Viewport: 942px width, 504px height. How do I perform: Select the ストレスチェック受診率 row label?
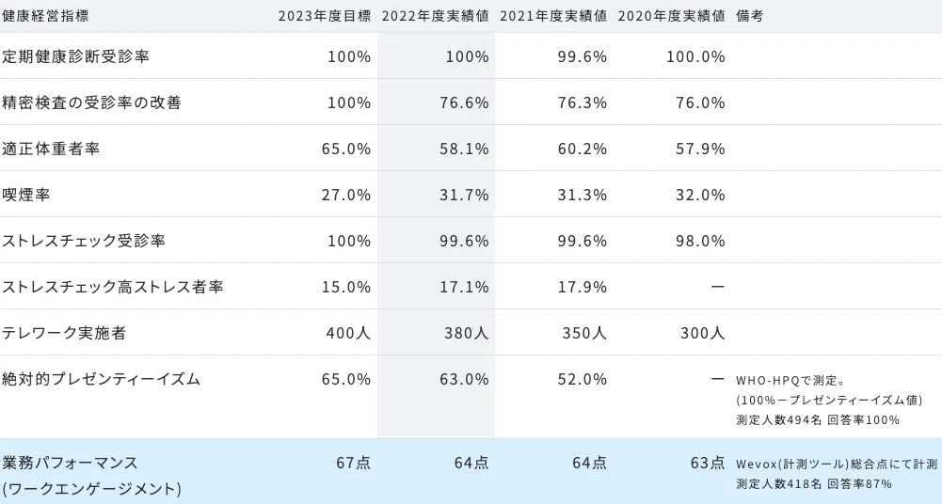click(x=84, y=241)
